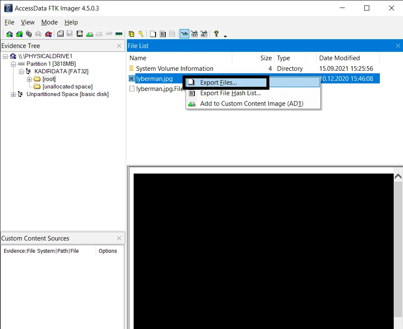Click the viewer scrollbar up arrow
This screenshot has height=329, width=403.
tap(398, 176)
